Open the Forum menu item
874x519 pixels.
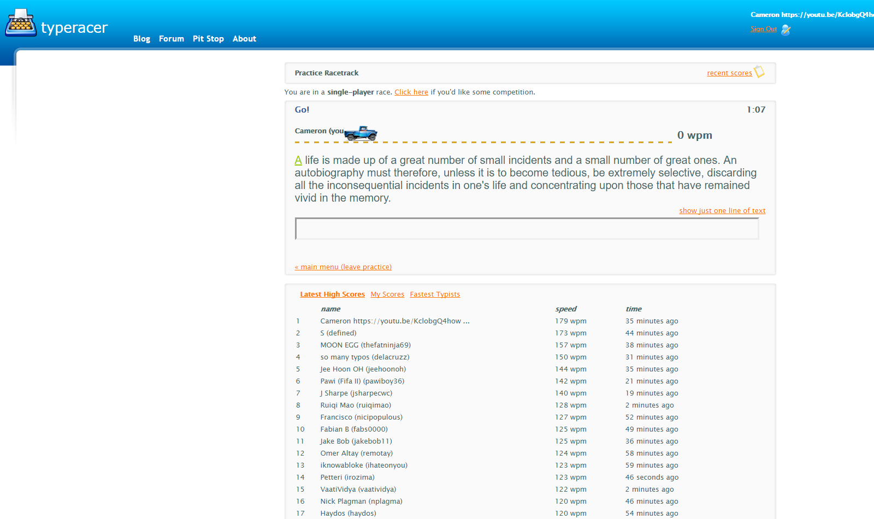172,39
